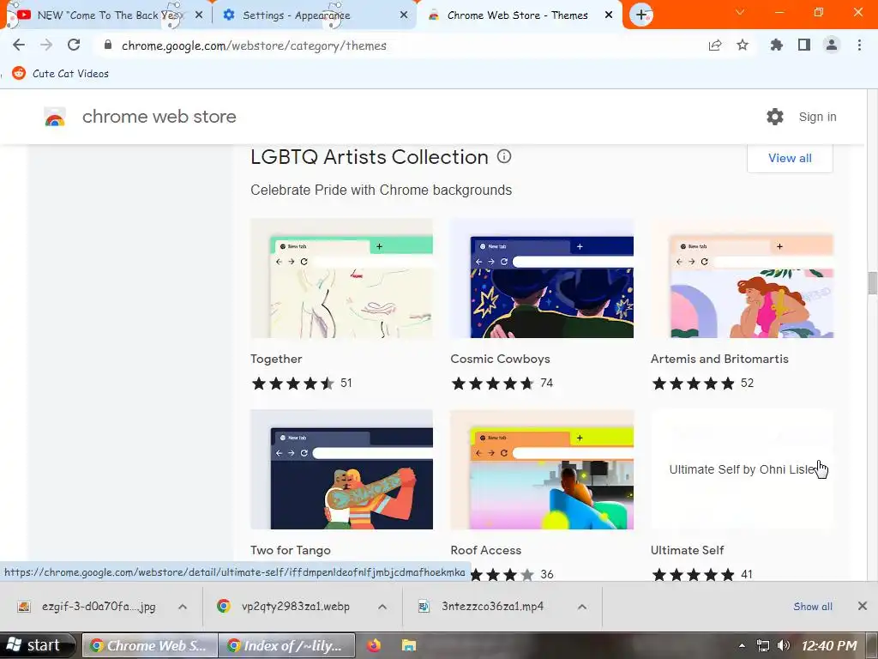Click the Cosmic Cowboys title text
This screenshot has height=659, width=878.
coord(500,359)
